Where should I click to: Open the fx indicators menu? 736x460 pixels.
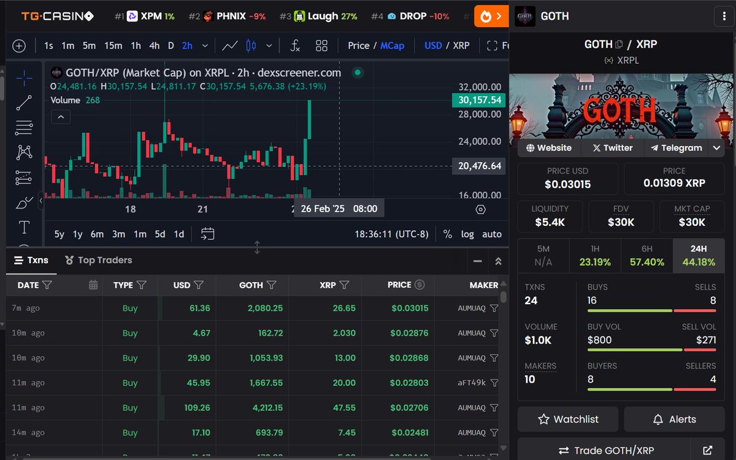pos(295,45)
